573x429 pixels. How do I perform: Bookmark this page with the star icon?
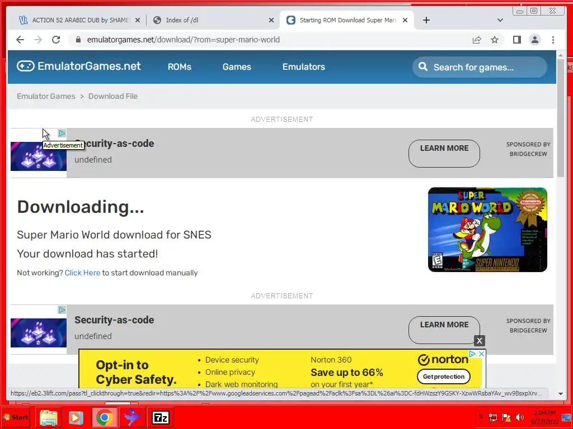click(495, 40)
